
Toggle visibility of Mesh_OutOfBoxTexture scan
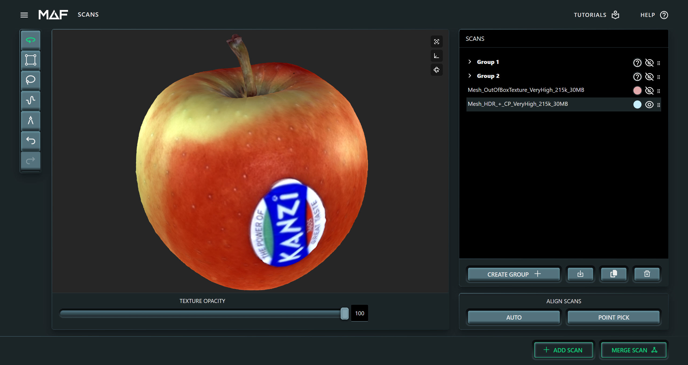(649, 91)
